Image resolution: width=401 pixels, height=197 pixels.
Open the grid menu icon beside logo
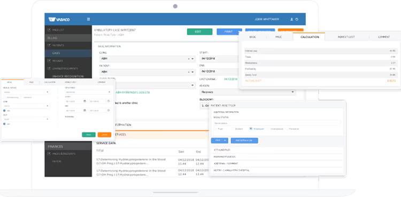click(x=88, y=19)
